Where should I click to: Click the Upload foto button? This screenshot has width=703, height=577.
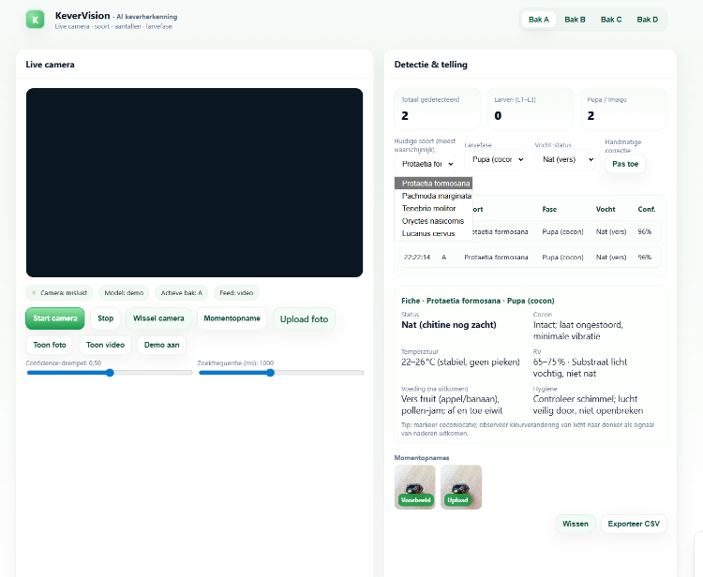[x=304, y=319]
